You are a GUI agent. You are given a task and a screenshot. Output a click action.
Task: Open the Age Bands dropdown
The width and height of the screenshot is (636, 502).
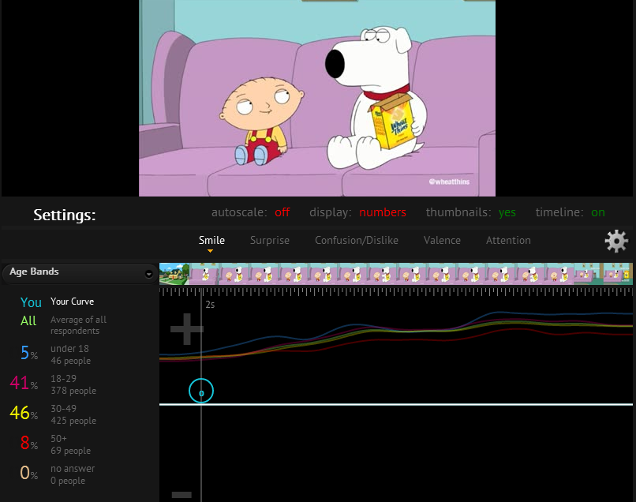click(80, 274)
